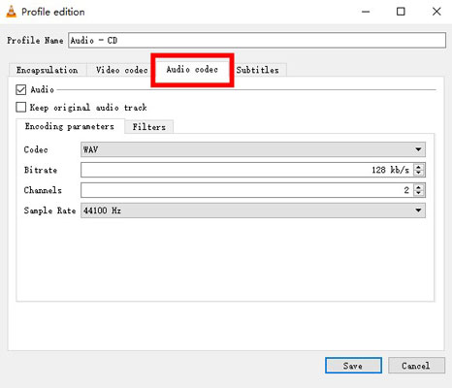Close the Profile edition window
Image resolution: width=452 pixels, height=388 pixels.
(436, 12)
